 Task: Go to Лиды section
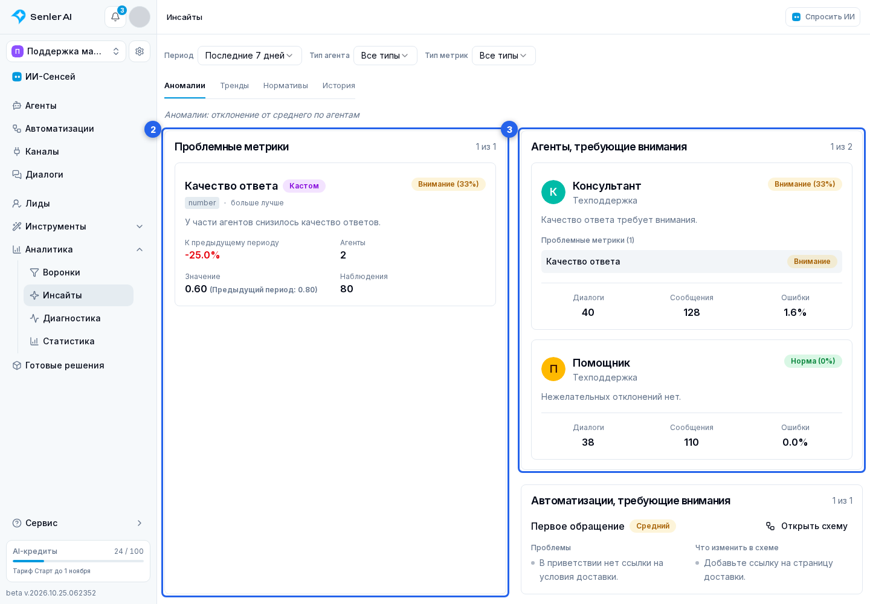[79, 204]
